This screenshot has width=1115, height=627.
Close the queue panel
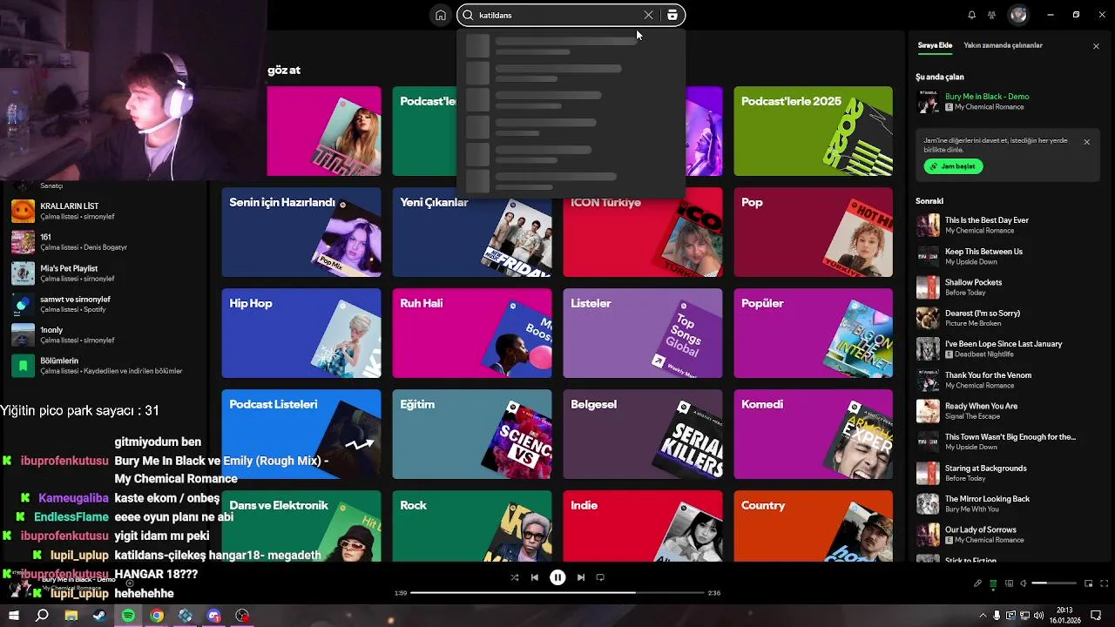click(1096, 46)
